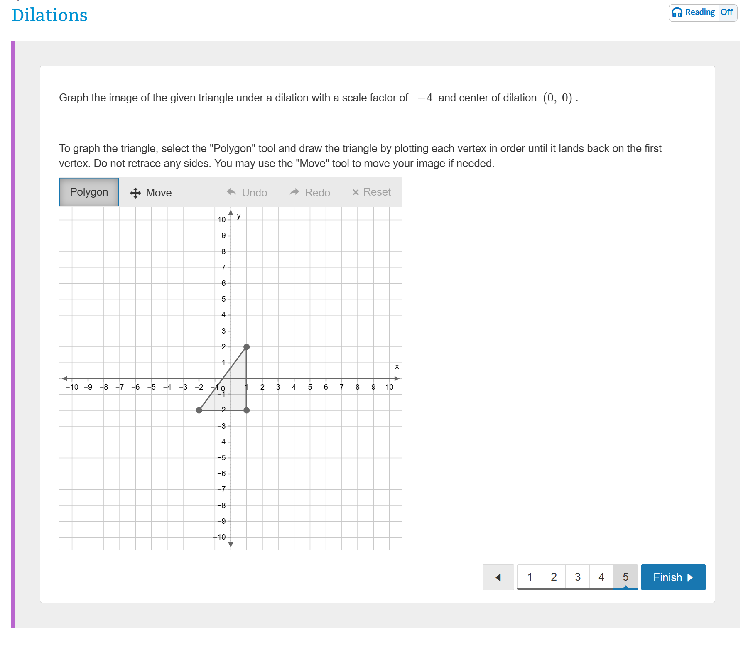Click the Reset X icon
753x648 pixels.
click(356, 192)
